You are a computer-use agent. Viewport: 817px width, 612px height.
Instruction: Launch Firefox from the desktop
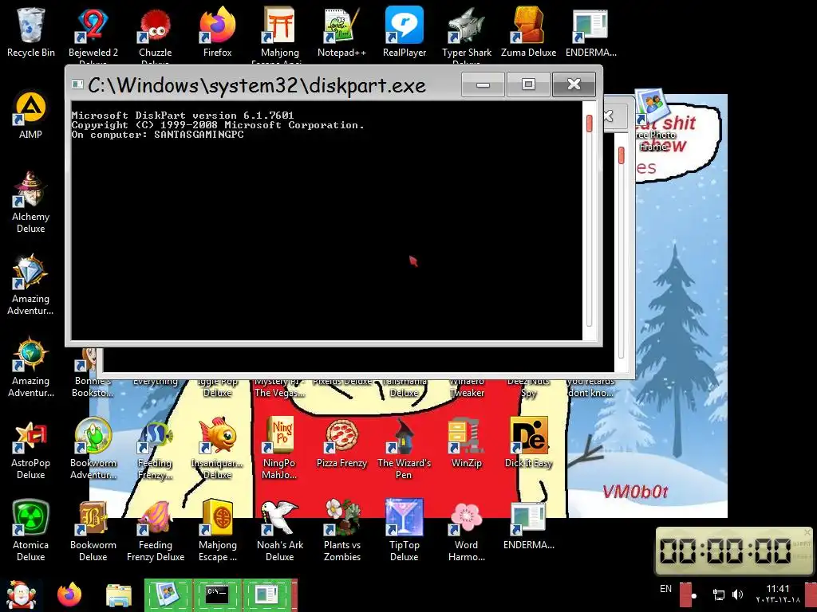click(x=217, y=32)
